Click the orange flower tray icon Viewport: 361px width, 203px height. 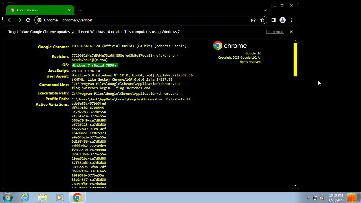point(351,198)
